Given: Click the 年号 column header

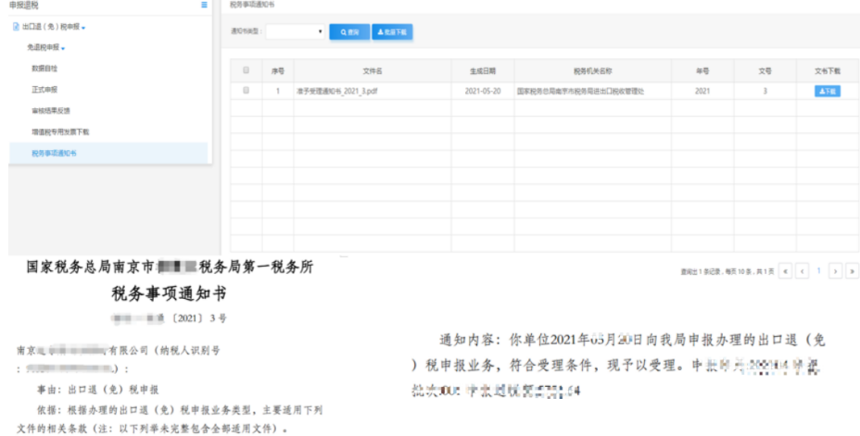Looking at the screenshot, I should [x=702, y=71].
